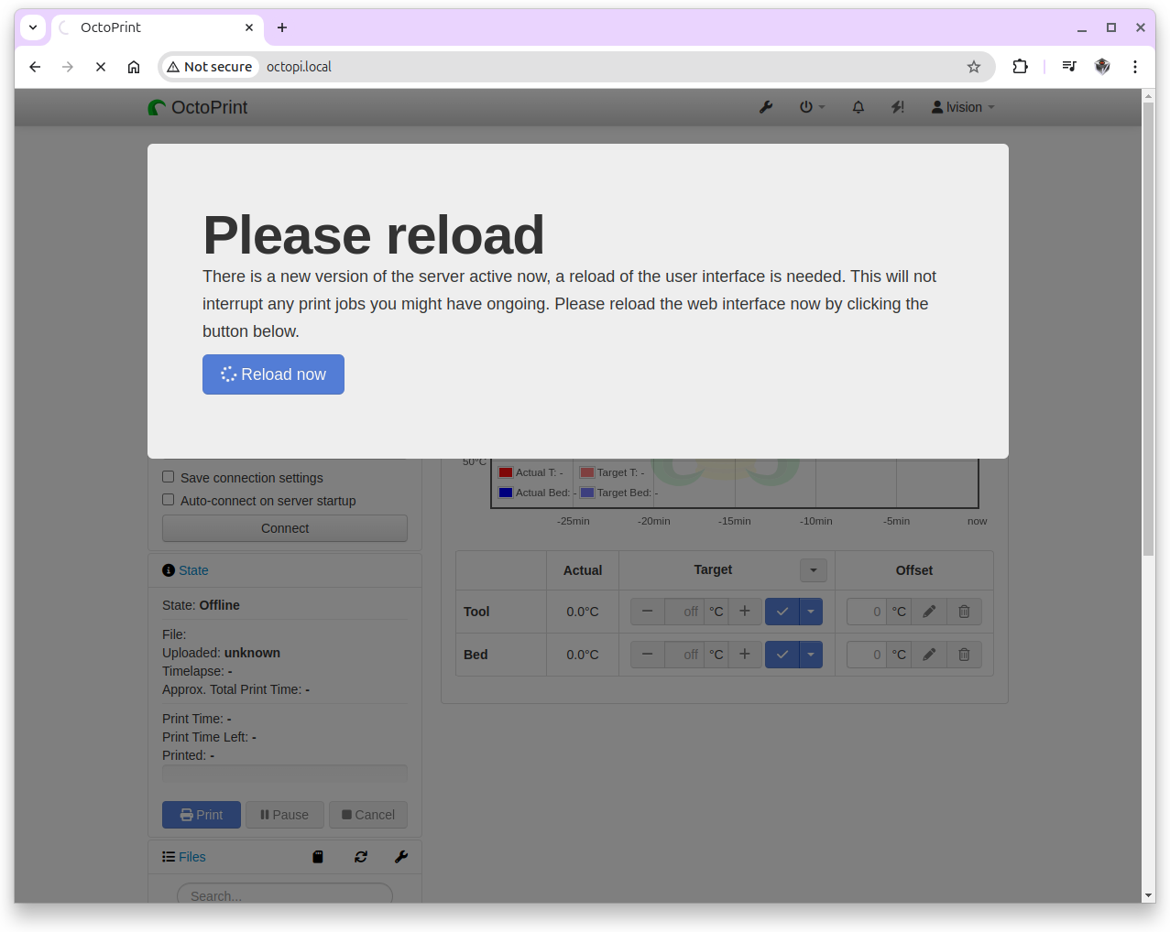Viewport: 1170px width, 932px height.
Task: Click the SD card icon in Files
Action: tap(318, 857)
